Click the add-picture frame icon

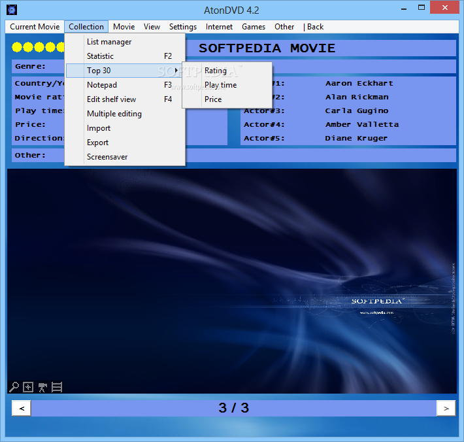(28, 387)
